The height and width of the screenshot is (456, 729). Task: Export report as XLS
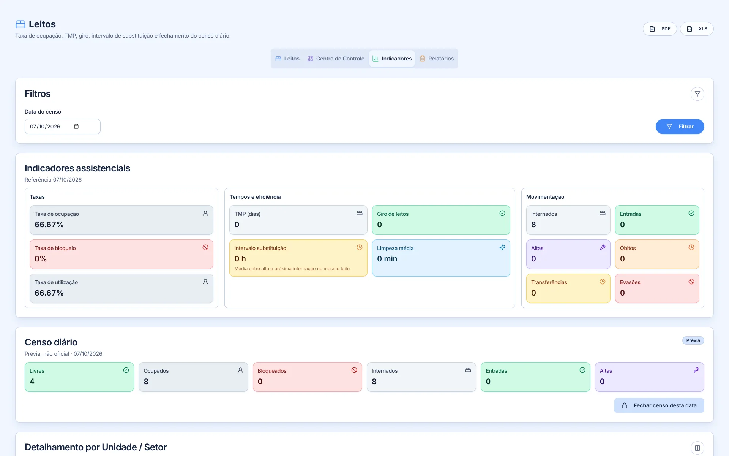(697, 29)
